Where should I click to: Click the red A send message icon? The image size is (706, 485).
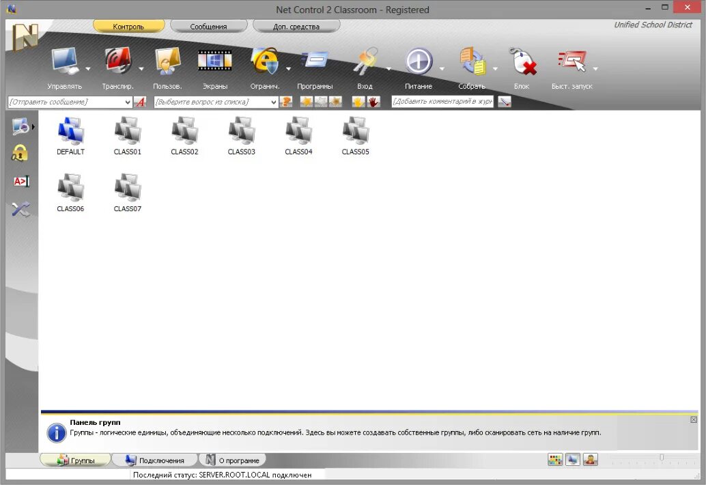coord(140,102)
